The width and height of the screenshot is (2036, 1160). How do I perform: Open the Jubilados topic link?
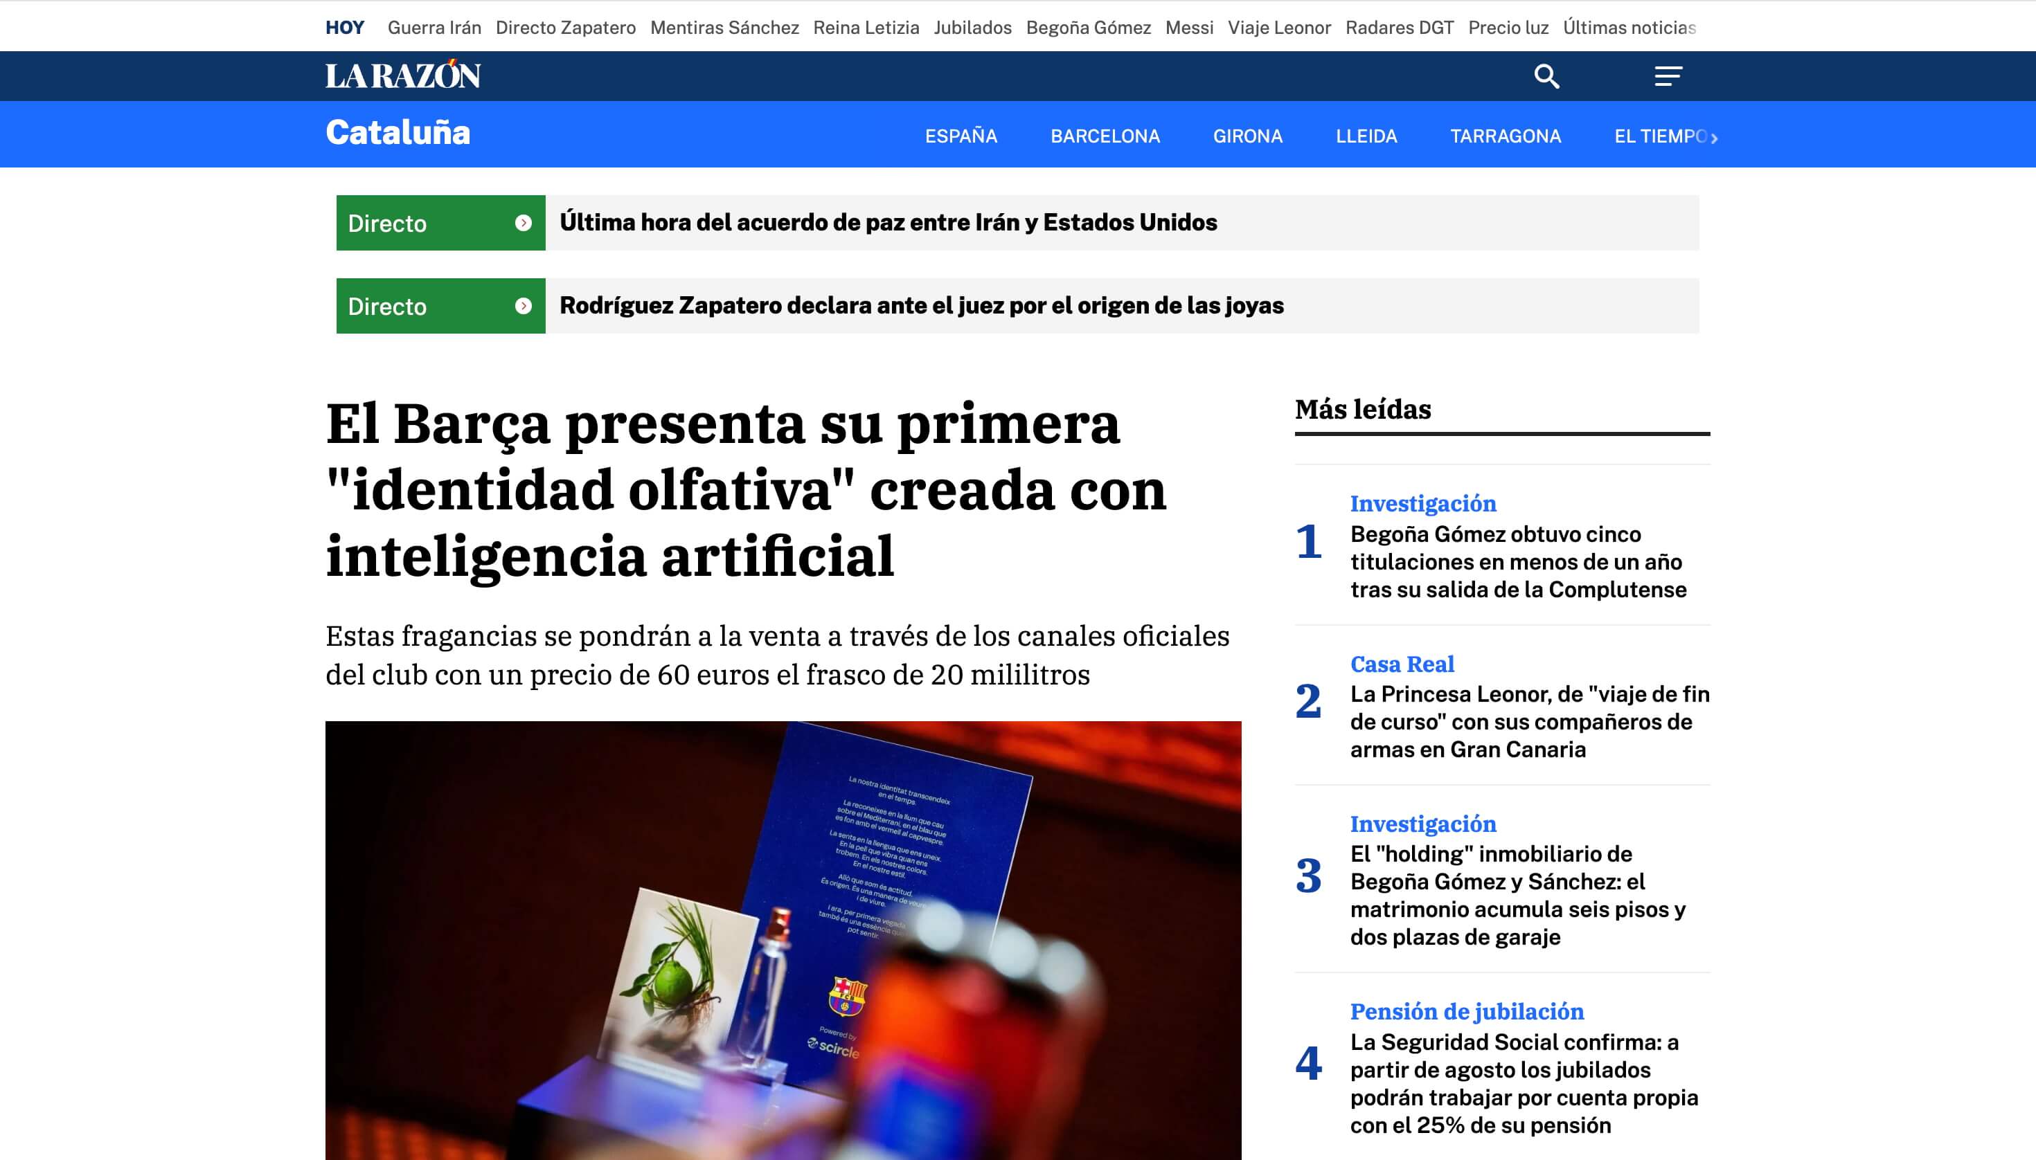pos(972,28)
